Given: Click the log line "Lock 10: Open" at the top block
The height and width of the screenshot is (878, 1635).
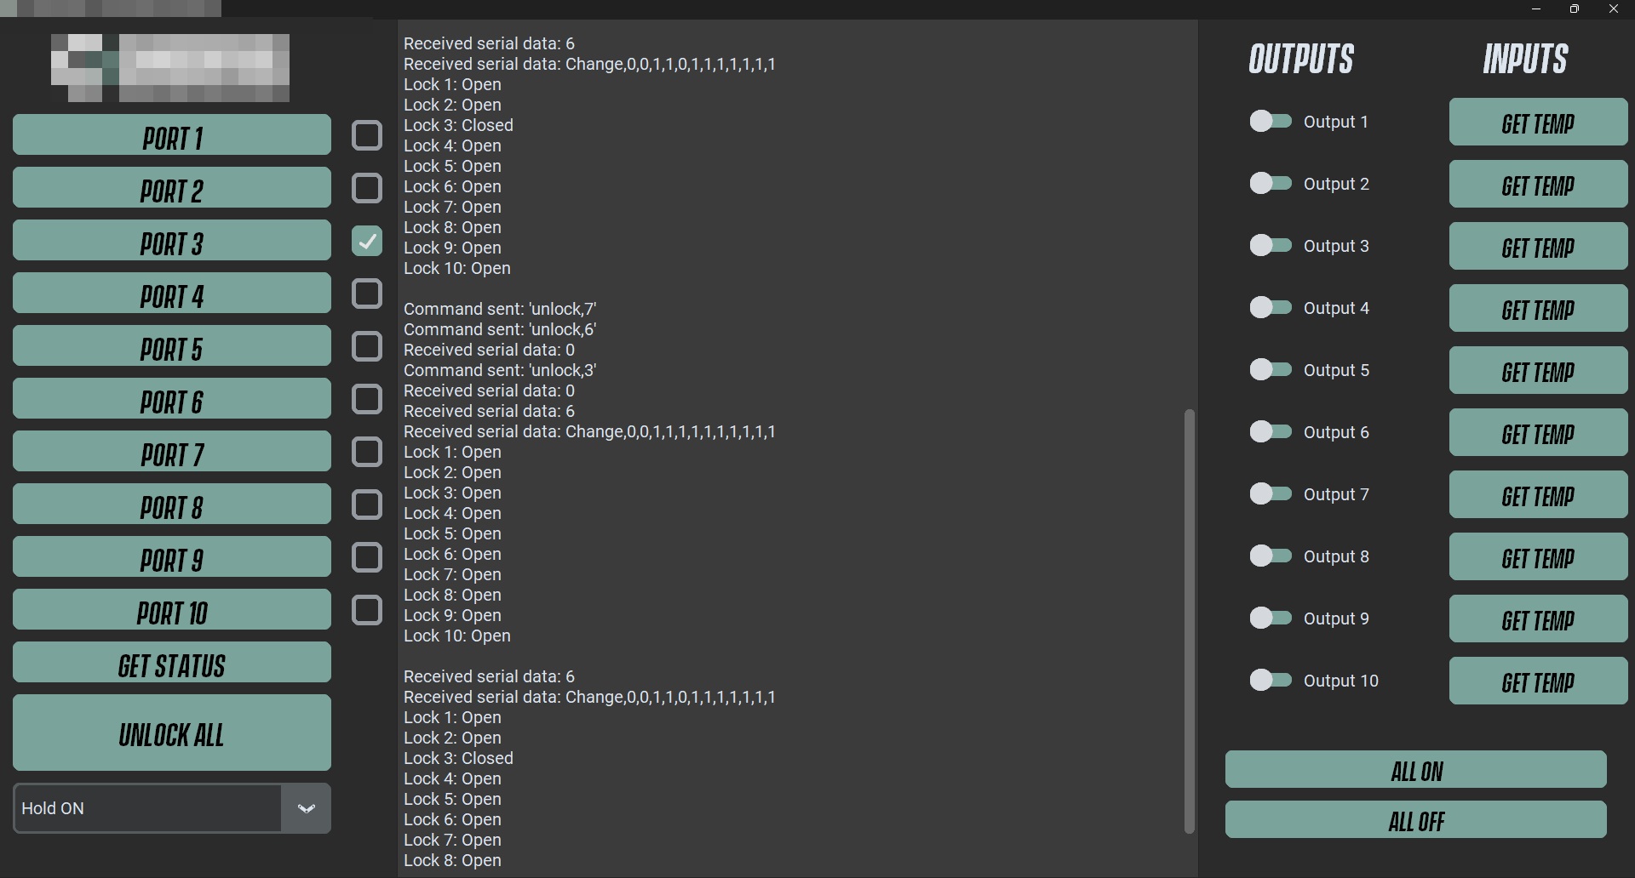Looking at the screenshot, I should tap(457, 268).
